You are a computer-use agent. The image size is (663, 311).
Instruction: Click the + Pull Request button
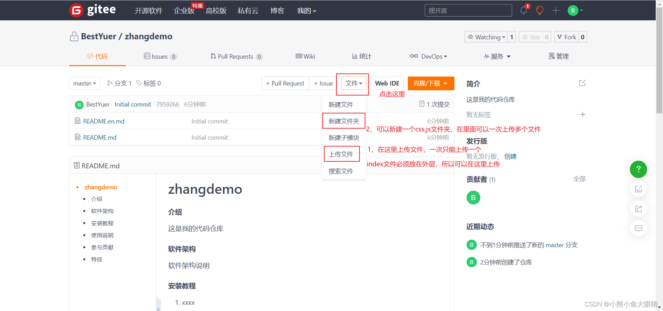285,83
